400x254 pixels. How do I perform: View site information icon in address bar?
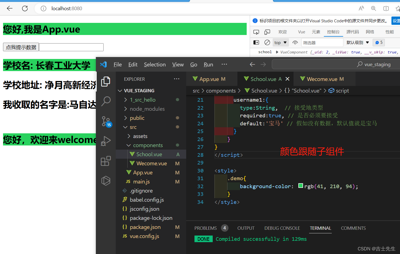pyautogui.click(x=43, y=9)
